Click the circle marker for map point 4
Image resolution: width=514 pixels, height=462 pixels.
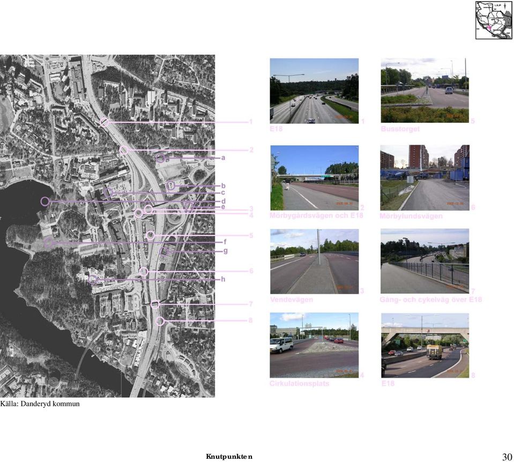point(139,213)
